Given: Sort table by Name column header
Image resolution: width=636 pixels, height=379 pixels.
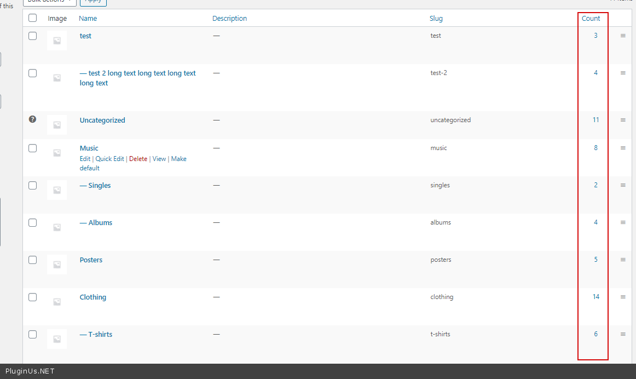Looking at the screenshot, I should tap(88, 19).
